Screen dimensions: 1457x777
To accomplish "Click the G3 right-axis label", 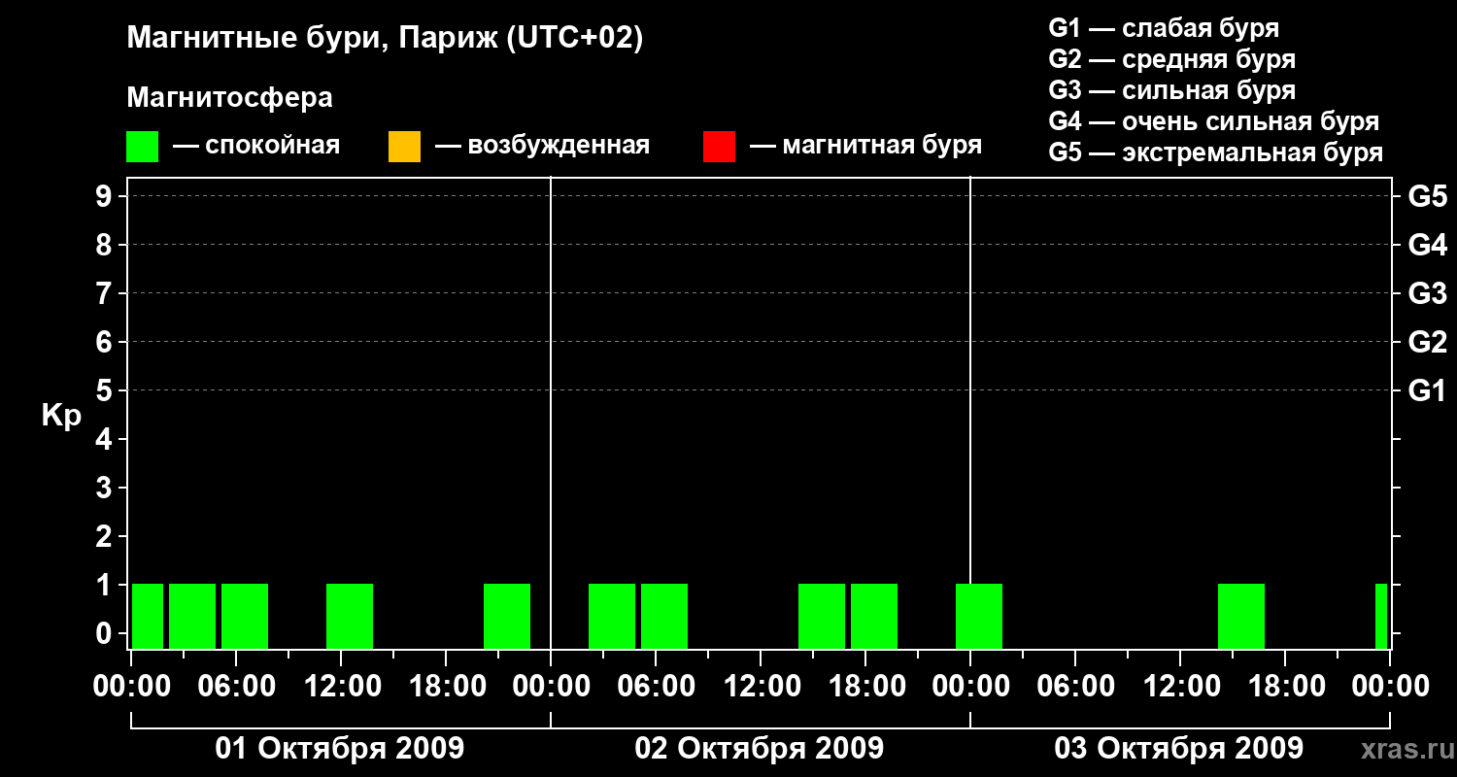I will (x=1427, y=293).
